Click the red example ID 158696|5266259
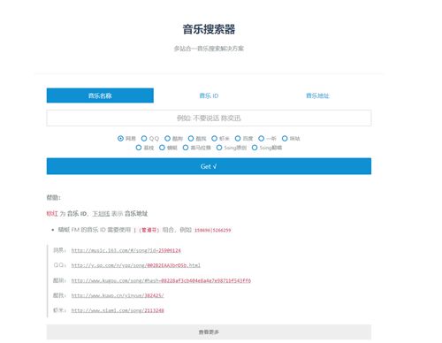 click(x=212, y=230)
